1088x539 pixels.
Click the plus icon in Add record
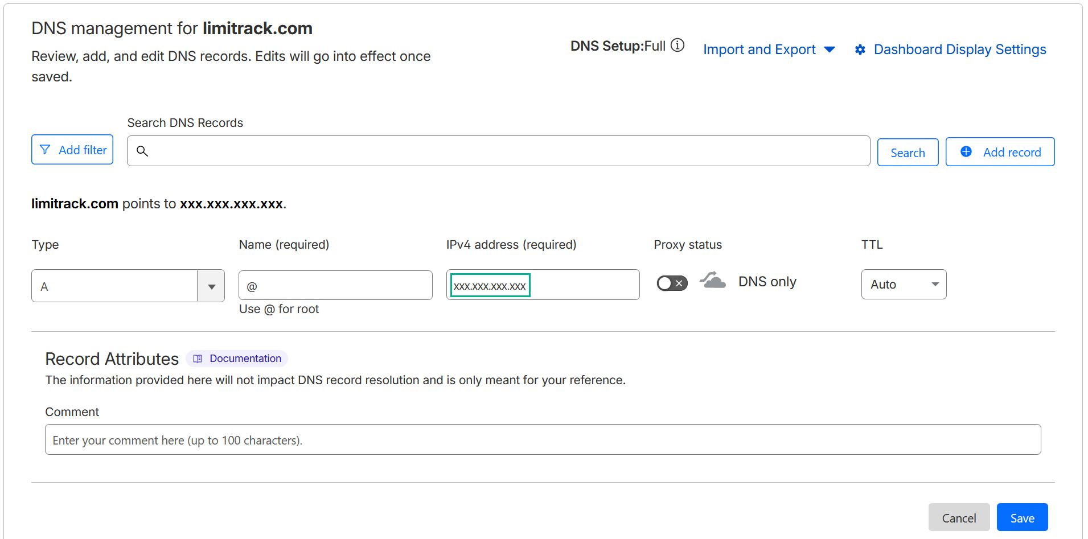(x=966, y=151)
